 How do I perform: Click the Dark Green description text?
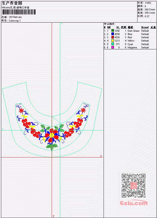point(133,31)
